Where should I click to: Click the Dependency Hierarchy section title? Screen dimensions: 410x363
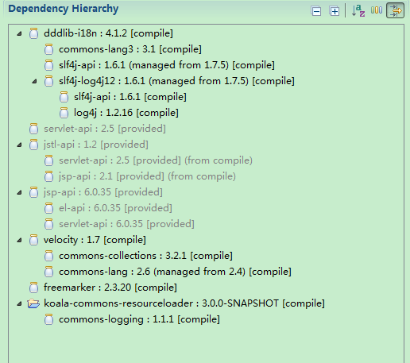point(64,9)
